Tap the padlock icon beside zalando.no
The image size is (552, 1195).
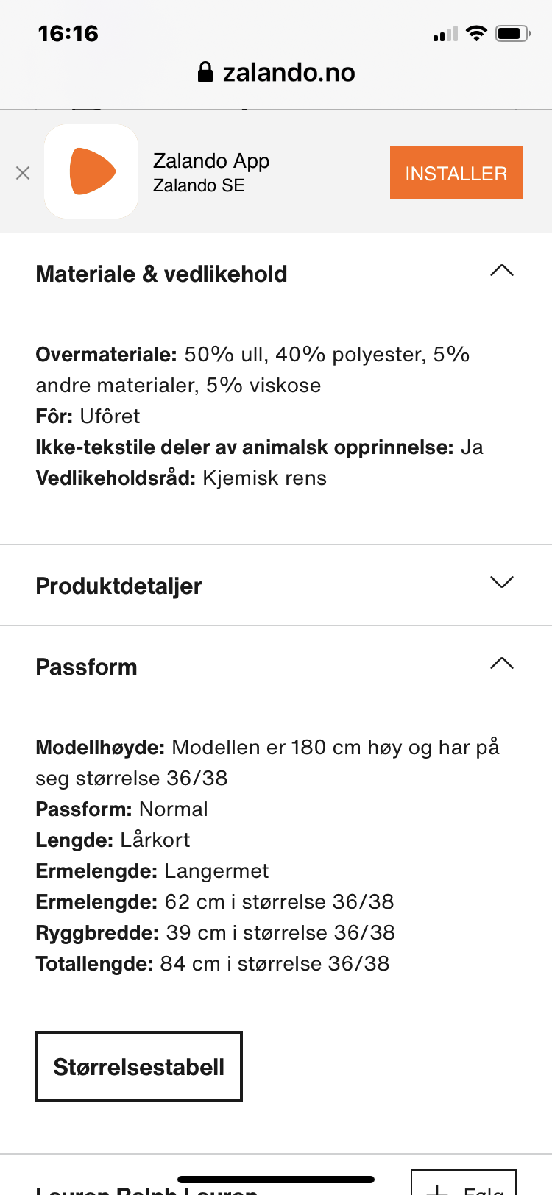[x=205, y=72]
